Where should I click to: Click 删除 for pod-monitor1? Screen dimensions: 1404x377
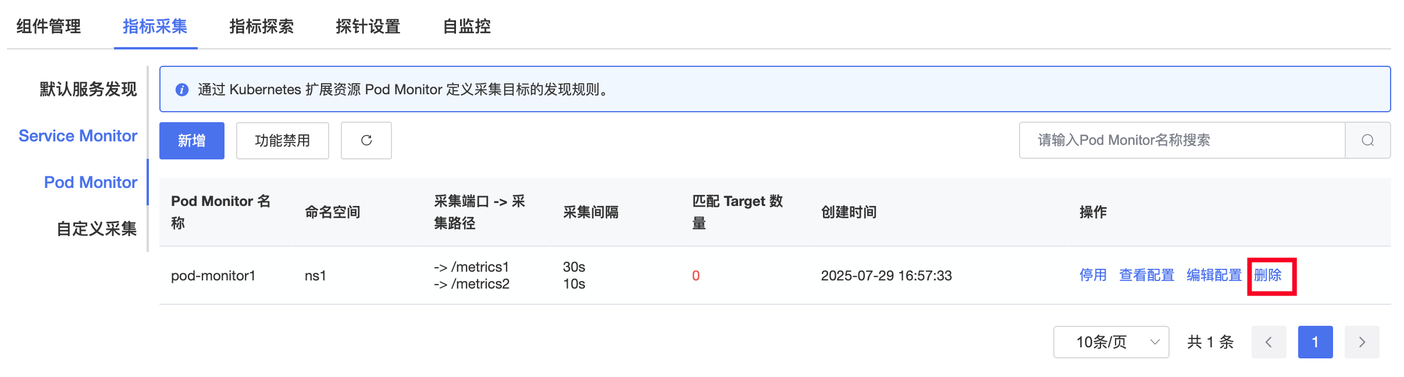[x=1268, y=275]
